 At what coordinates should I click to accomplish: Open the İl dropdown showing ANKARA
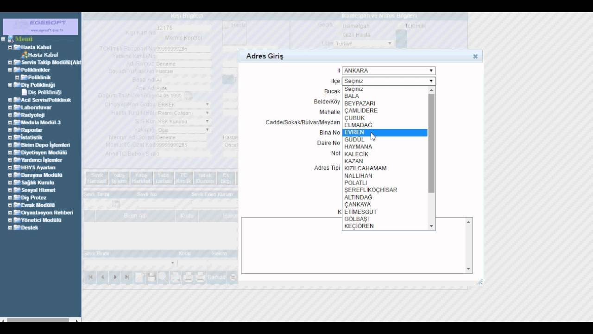[389, 71]
